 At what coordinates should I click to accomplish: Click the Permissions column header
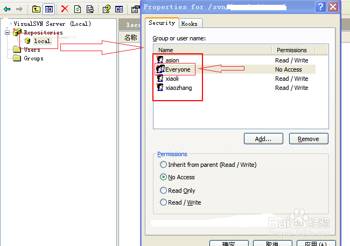coord(293,50)
